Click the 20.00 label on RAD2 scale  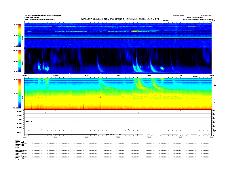point(16,35)
